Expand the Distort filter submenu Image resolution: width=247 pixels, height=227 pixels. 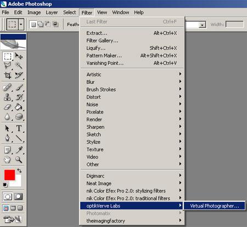click(132, 97)
